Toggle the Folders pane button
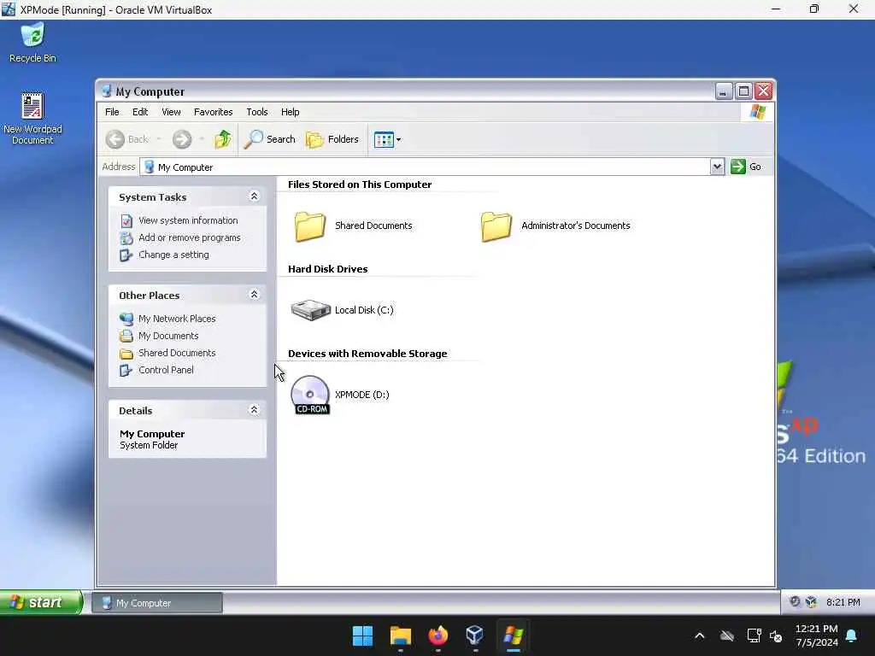 [x=332, y=139]
